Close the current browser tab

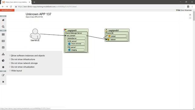pos(30,2)
